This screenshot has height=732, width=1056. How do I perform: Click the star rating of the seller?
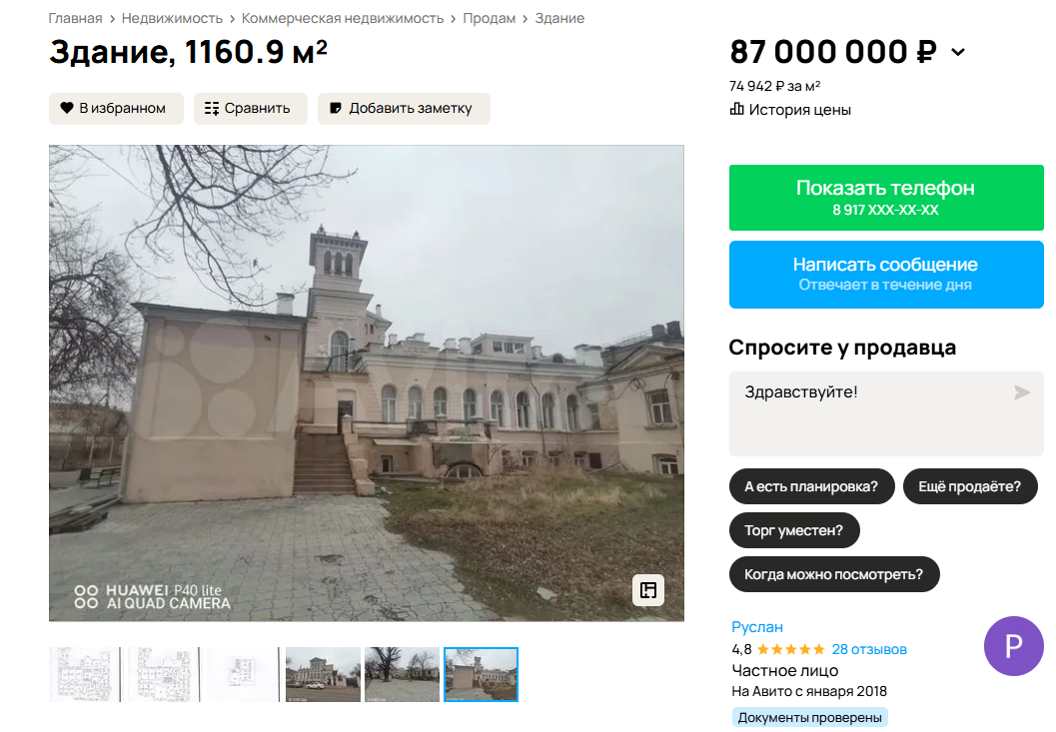point(790,650)
